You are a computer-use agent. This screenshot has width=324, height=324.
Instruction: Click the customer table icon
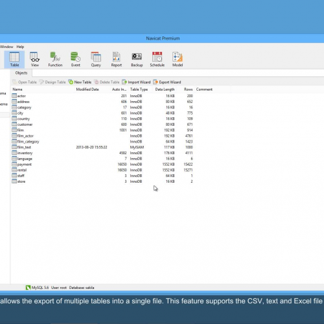pos(14,124)
